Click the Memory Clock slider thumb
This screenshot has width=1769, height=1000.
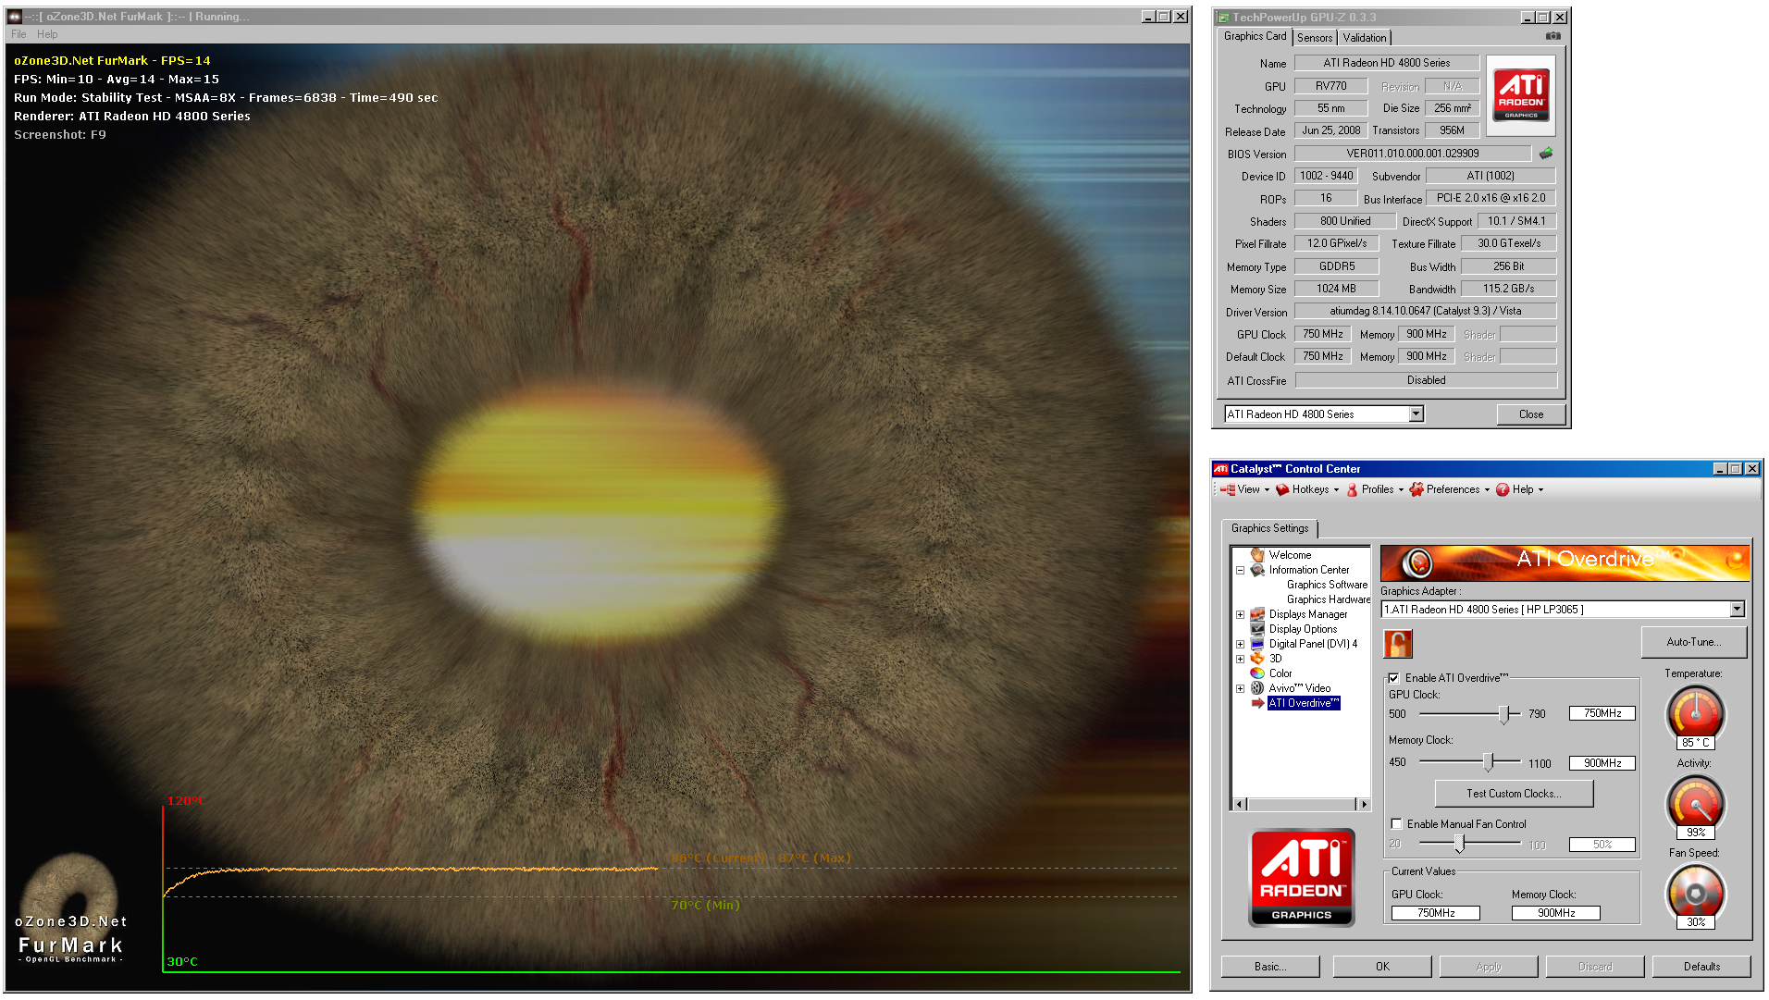tap(1488, 762)
